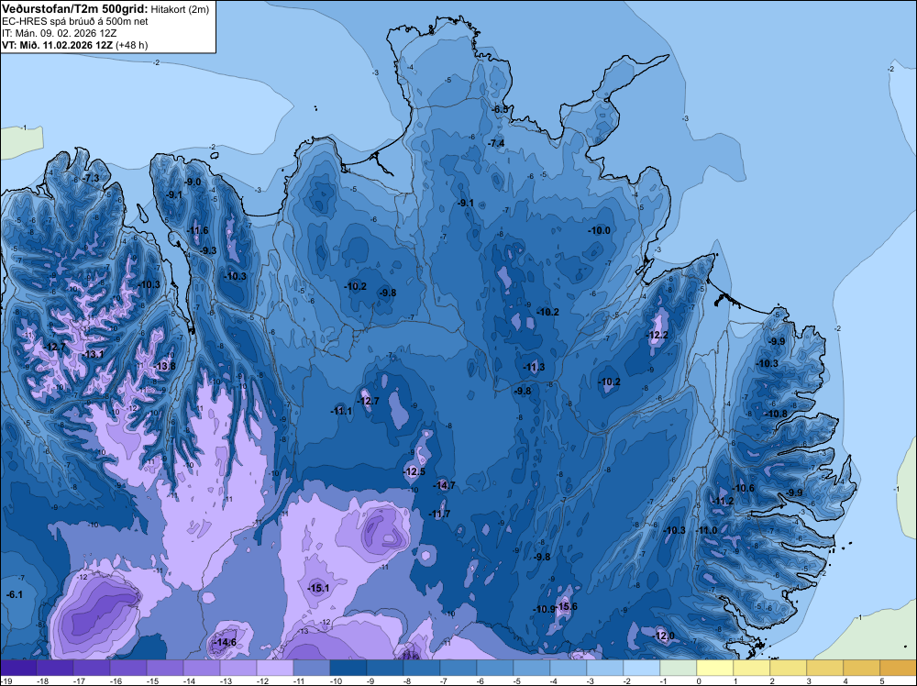This screenshot has height=686, width=917.
Task: Click the VT: Mið. 11.02.2026 12Z line
Action: pos(75,45)
